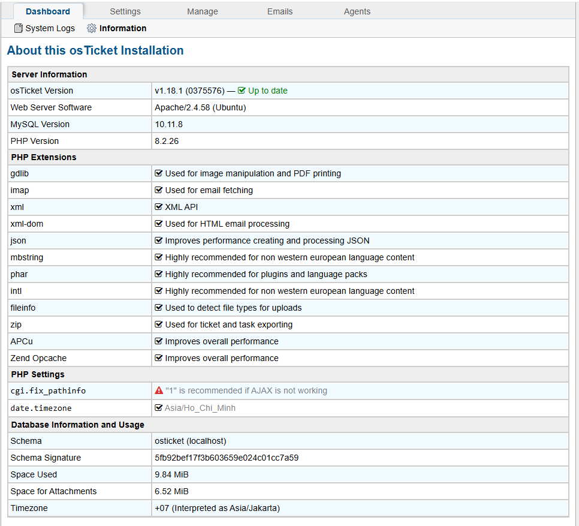579x526 pixels.
Task: Click the AJAX recommendation warning text
Action: click(x=246, y=391)
